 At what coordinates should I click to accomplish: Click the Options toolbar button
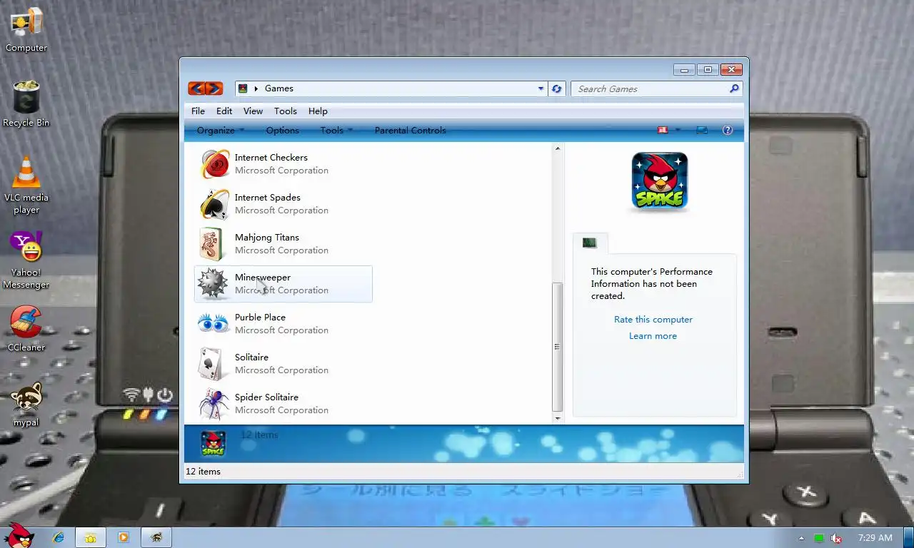[x=282, y=130]
